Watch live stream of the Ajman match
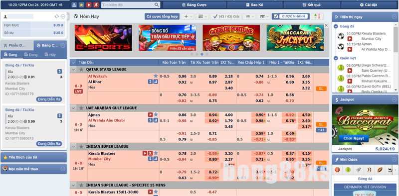Viewport: 399px width, 196px height. pos(151,115)
